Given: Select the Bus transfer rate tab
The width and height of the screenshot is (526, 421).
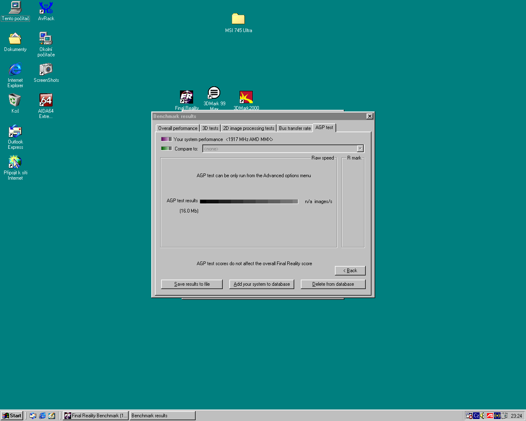Looking at the screenshot, I should coord(295,128).
